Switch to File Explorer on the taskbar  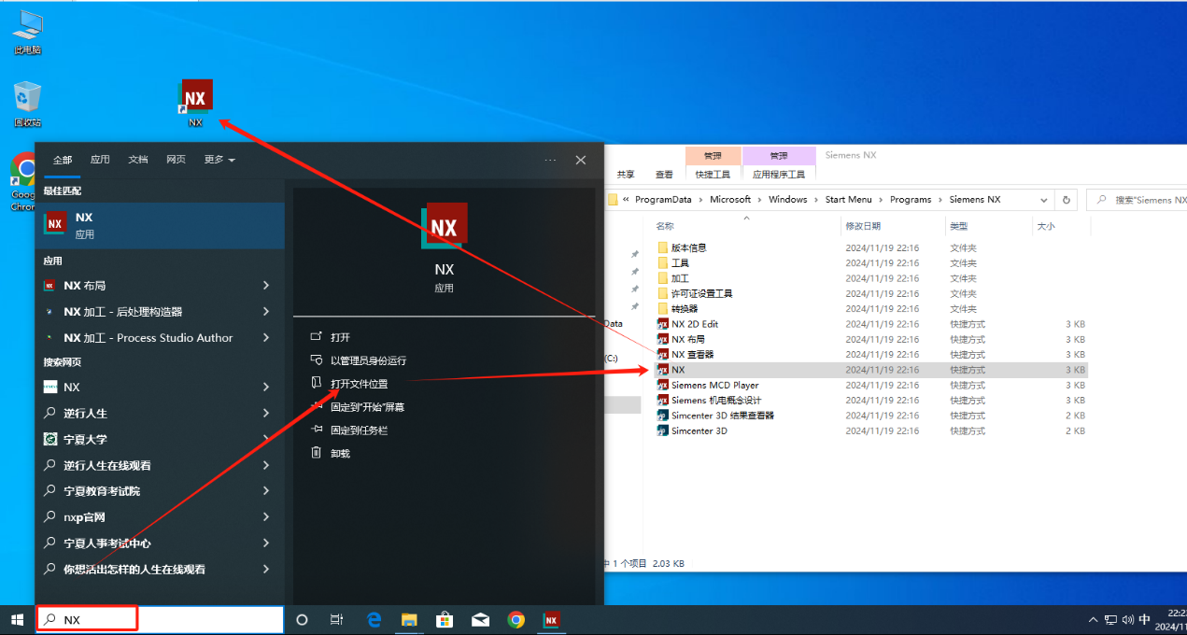tap(409, 619)
